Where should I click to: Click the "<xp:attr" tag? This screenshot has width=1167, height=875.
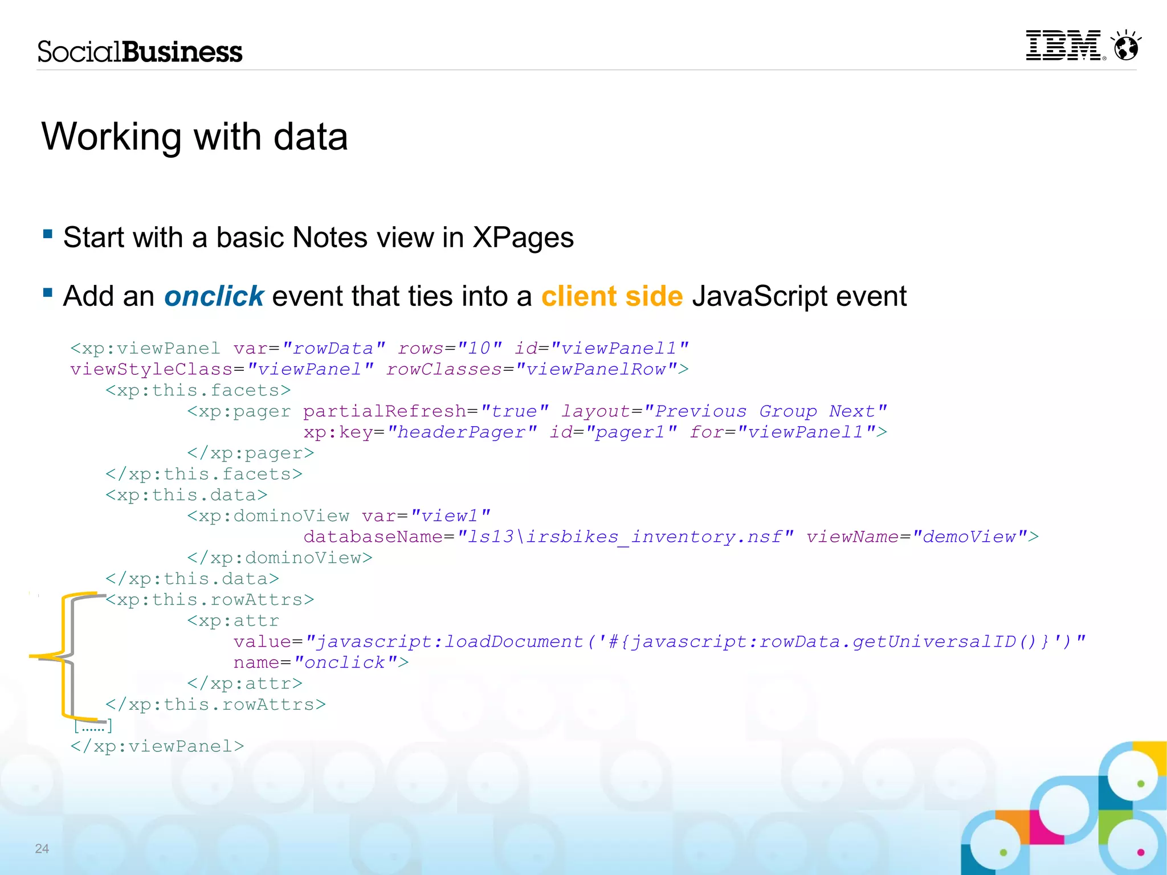(233, 621)
